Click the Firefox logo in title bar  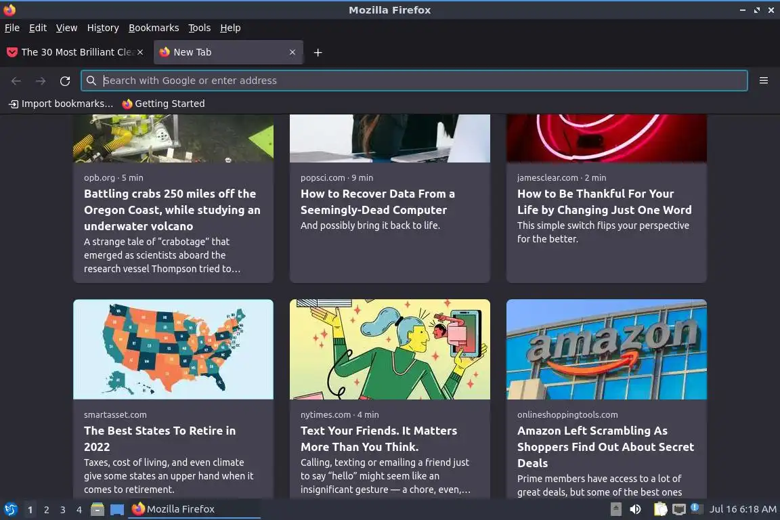click(x=9, y=9)
